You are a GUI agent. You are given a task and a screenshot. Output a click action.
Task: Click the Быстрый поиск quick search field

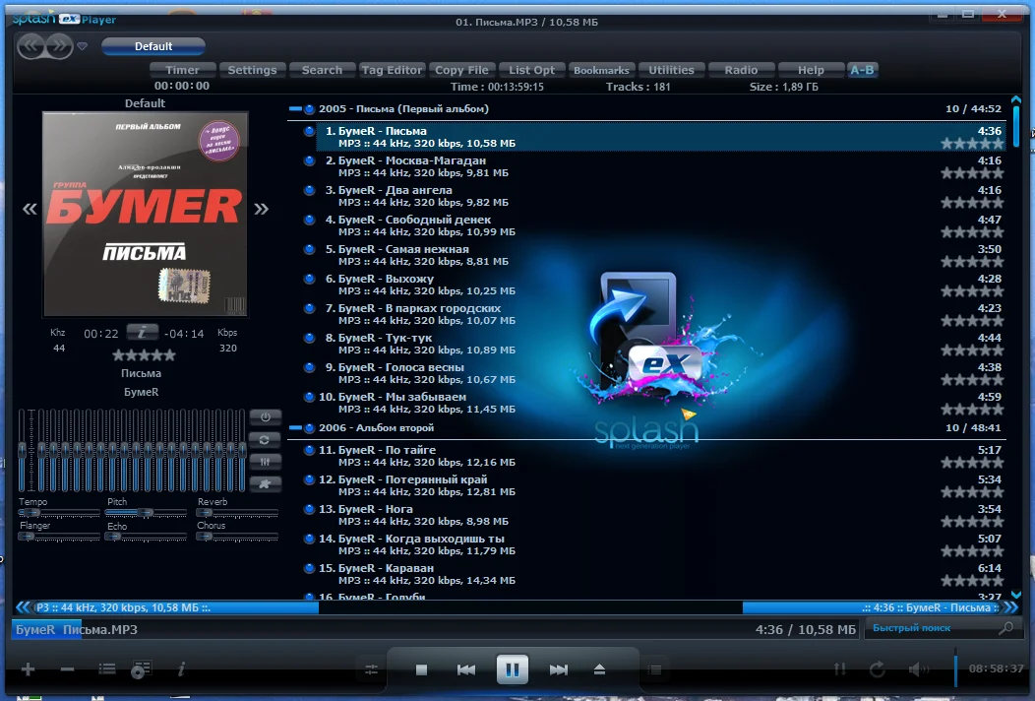[933, 628]
